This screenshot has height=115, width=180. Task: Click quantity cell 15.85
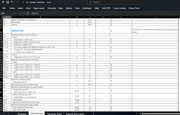[77, 107]
